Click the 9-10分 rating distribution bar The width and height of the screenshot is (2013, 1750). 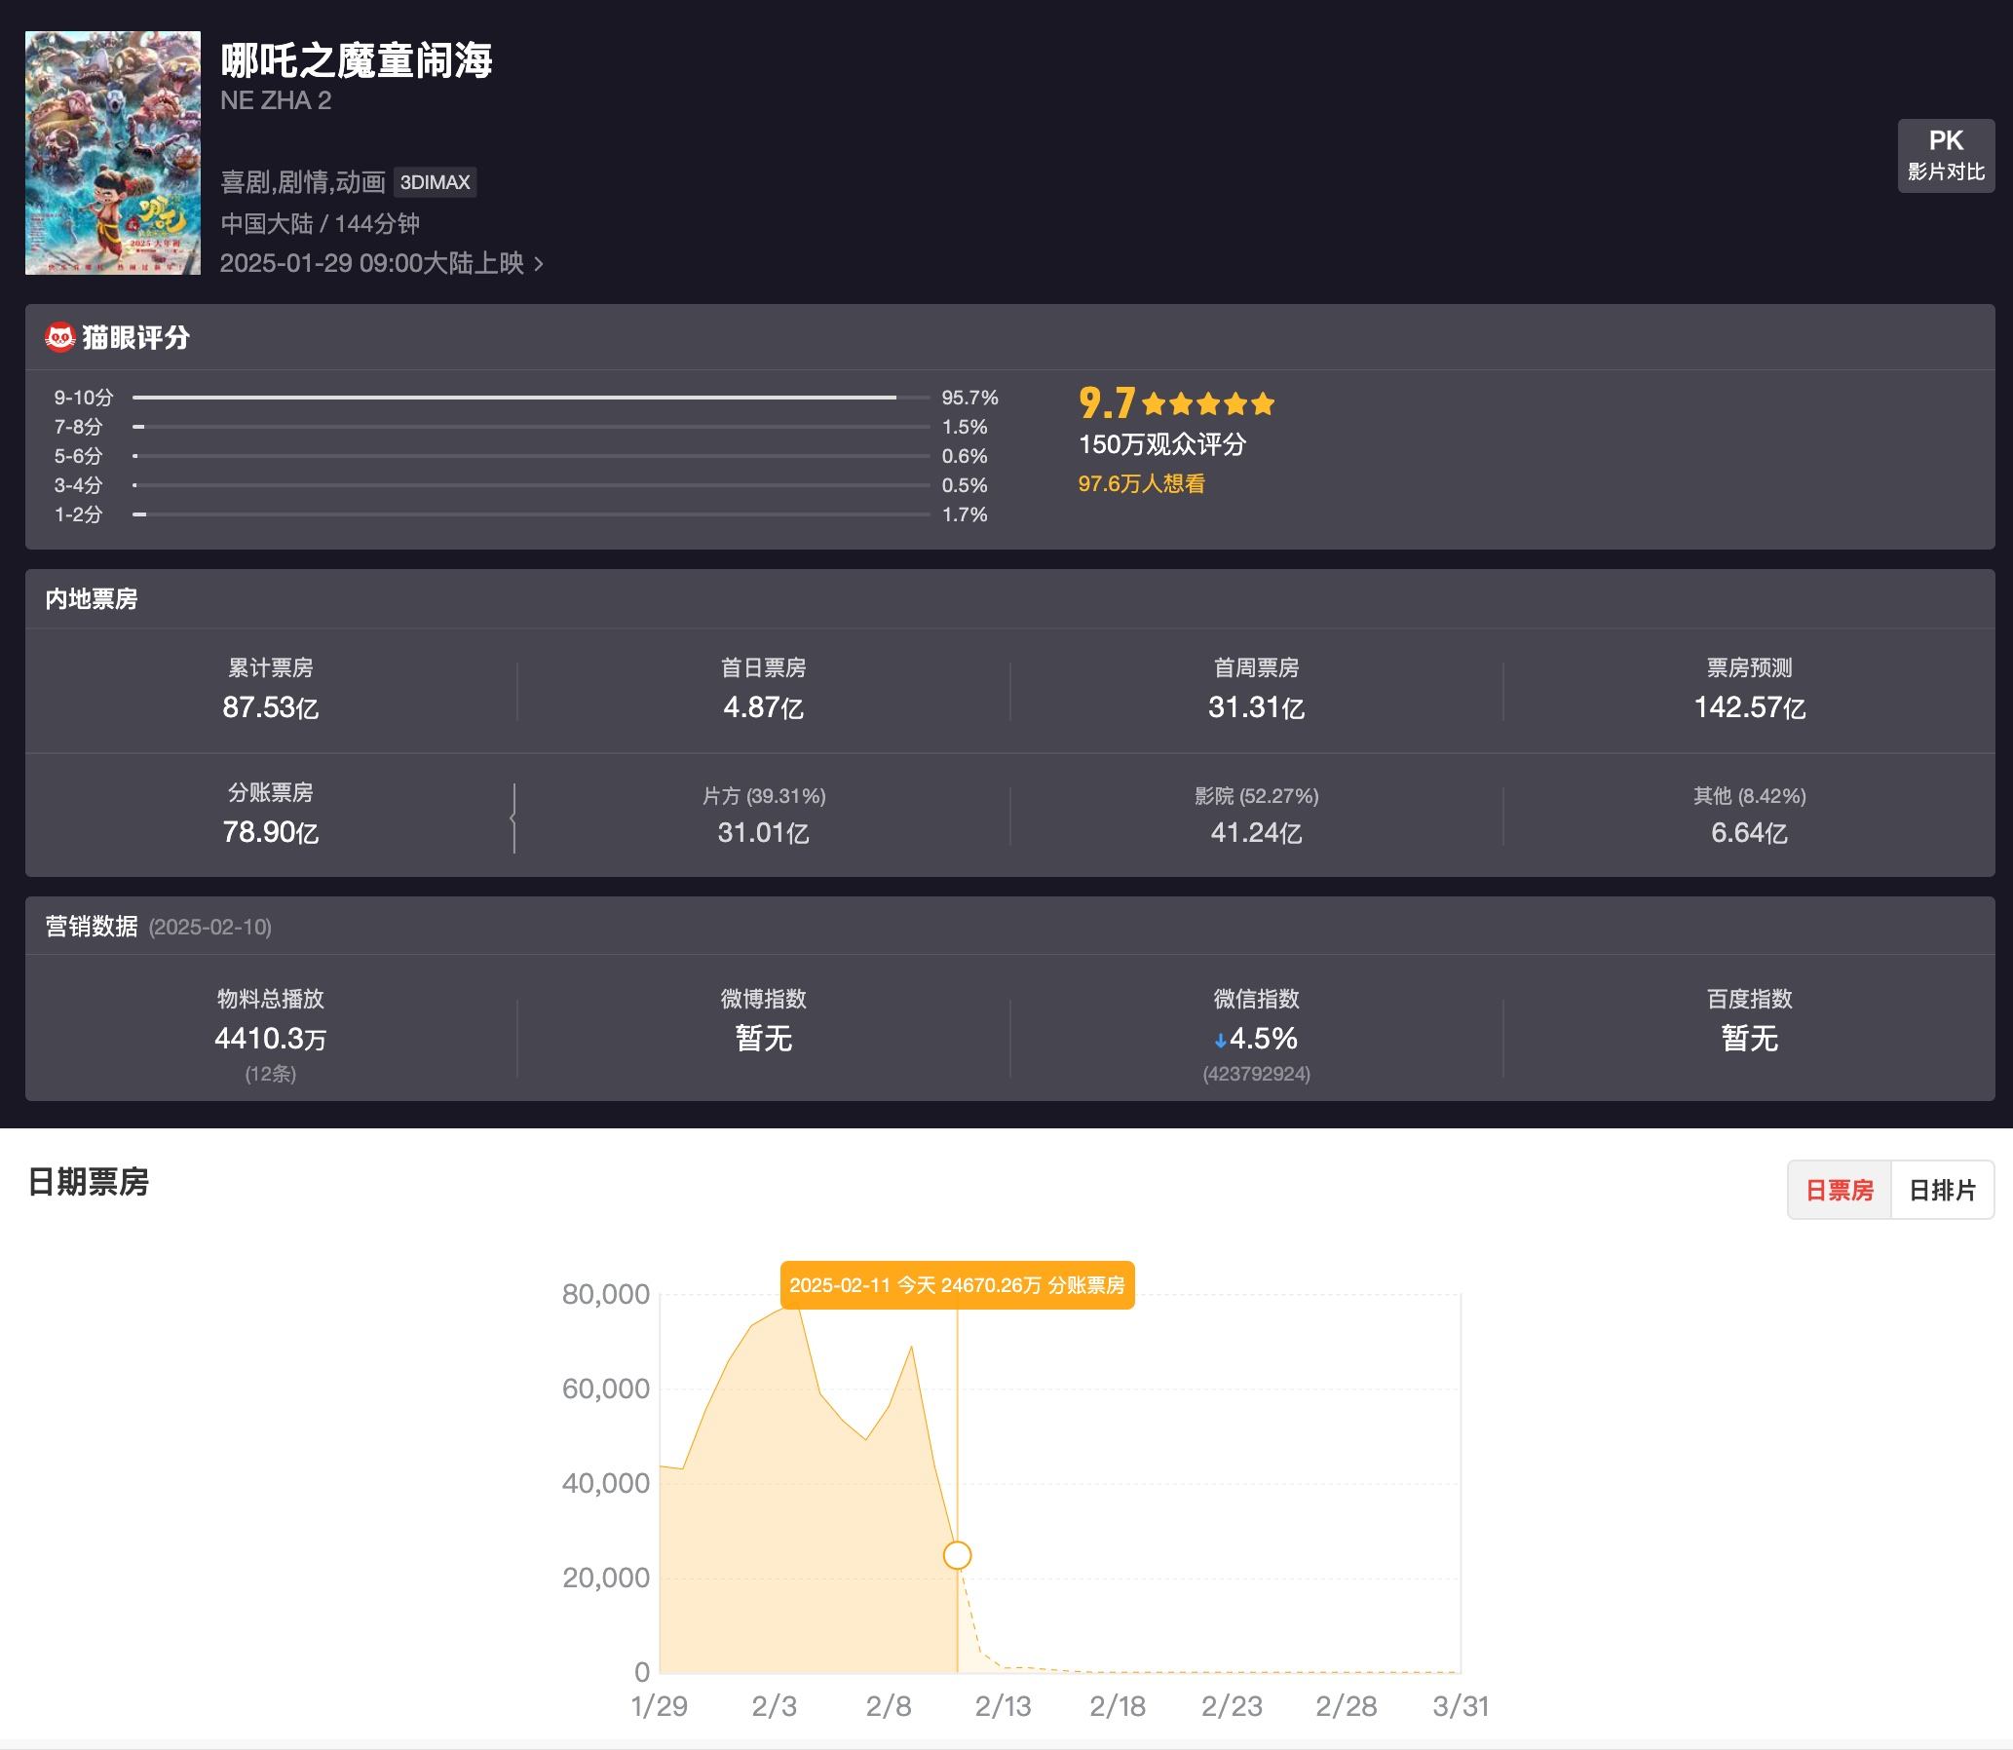[531, 398]
